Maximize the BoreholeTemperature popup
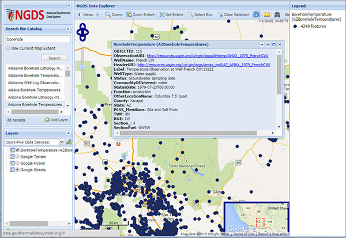 274,44
